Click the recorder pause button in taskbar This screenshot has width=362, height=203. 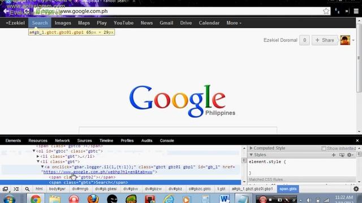pos(262,200)
